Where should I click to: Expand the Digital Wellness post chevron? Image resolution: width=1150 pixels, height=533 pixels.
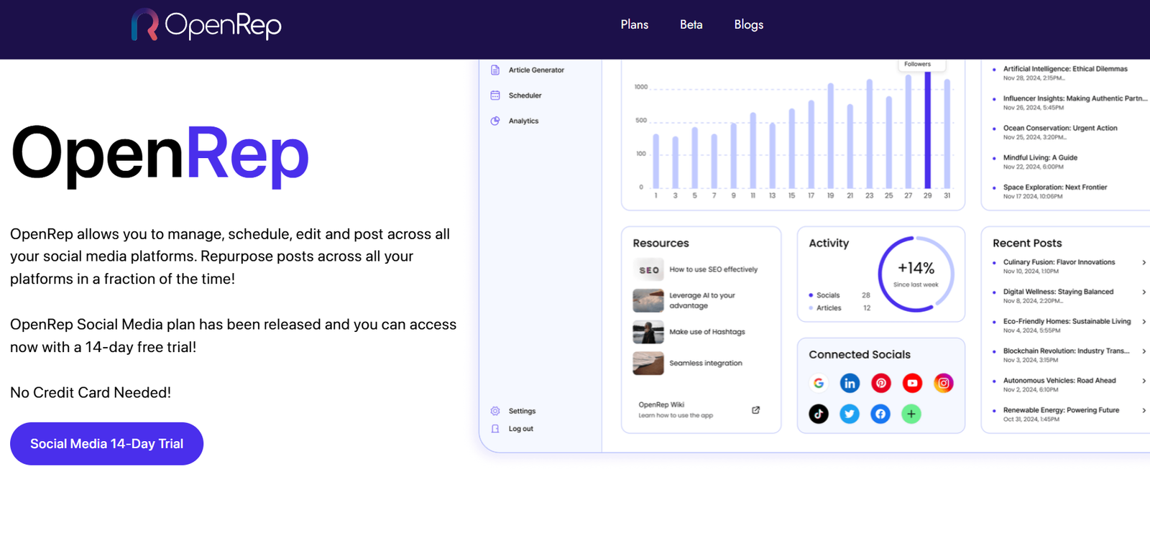click(1144, 292)
